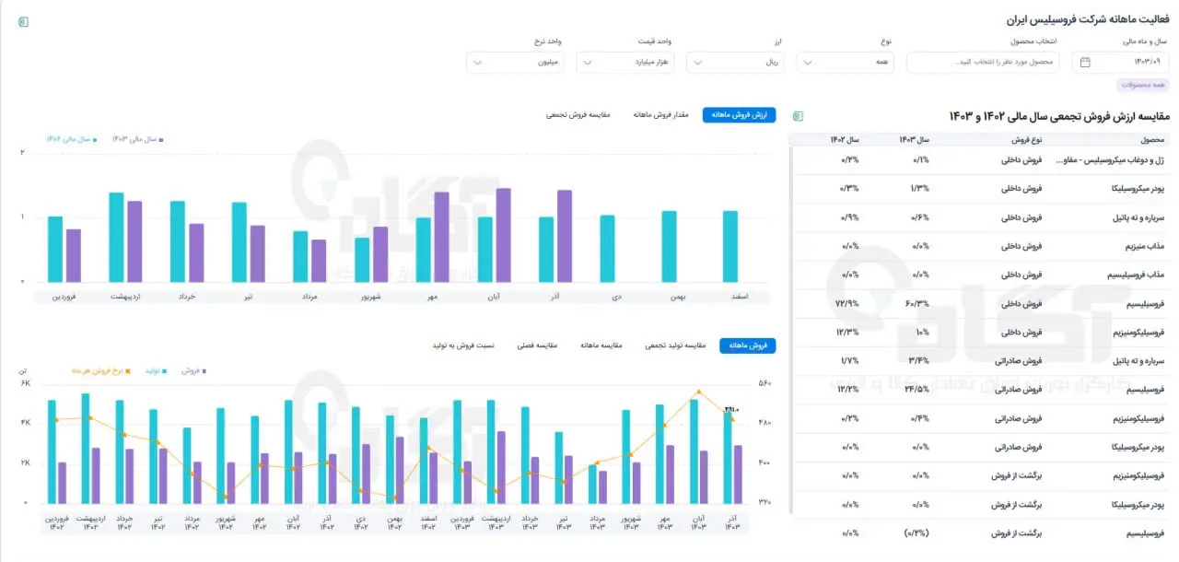
Task: Select the ژل و دوغاب میکروسیلیس row
Action: coord(981,159)
